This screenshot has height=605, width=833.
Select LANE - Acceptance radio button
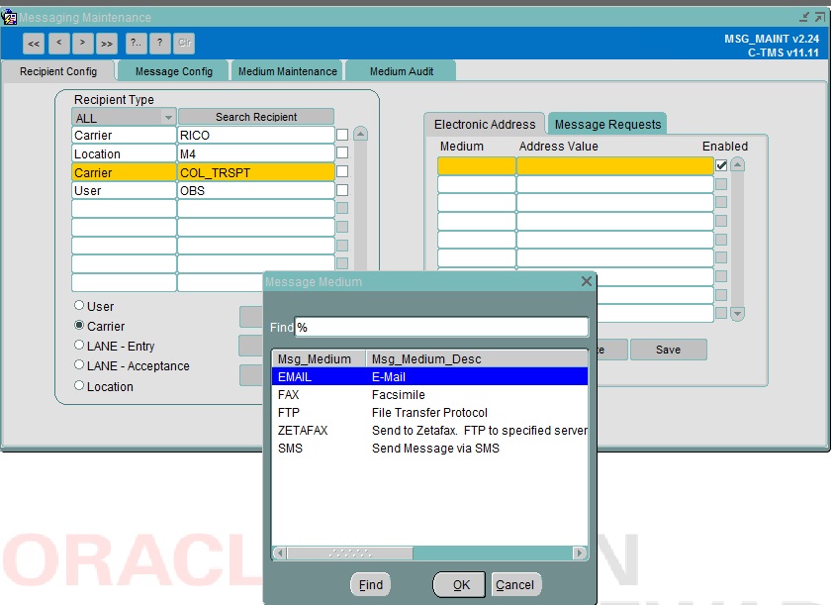[x=79, y=364]
